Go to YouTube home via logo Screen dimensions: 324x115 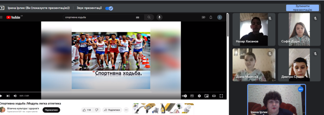click(14, 17)
